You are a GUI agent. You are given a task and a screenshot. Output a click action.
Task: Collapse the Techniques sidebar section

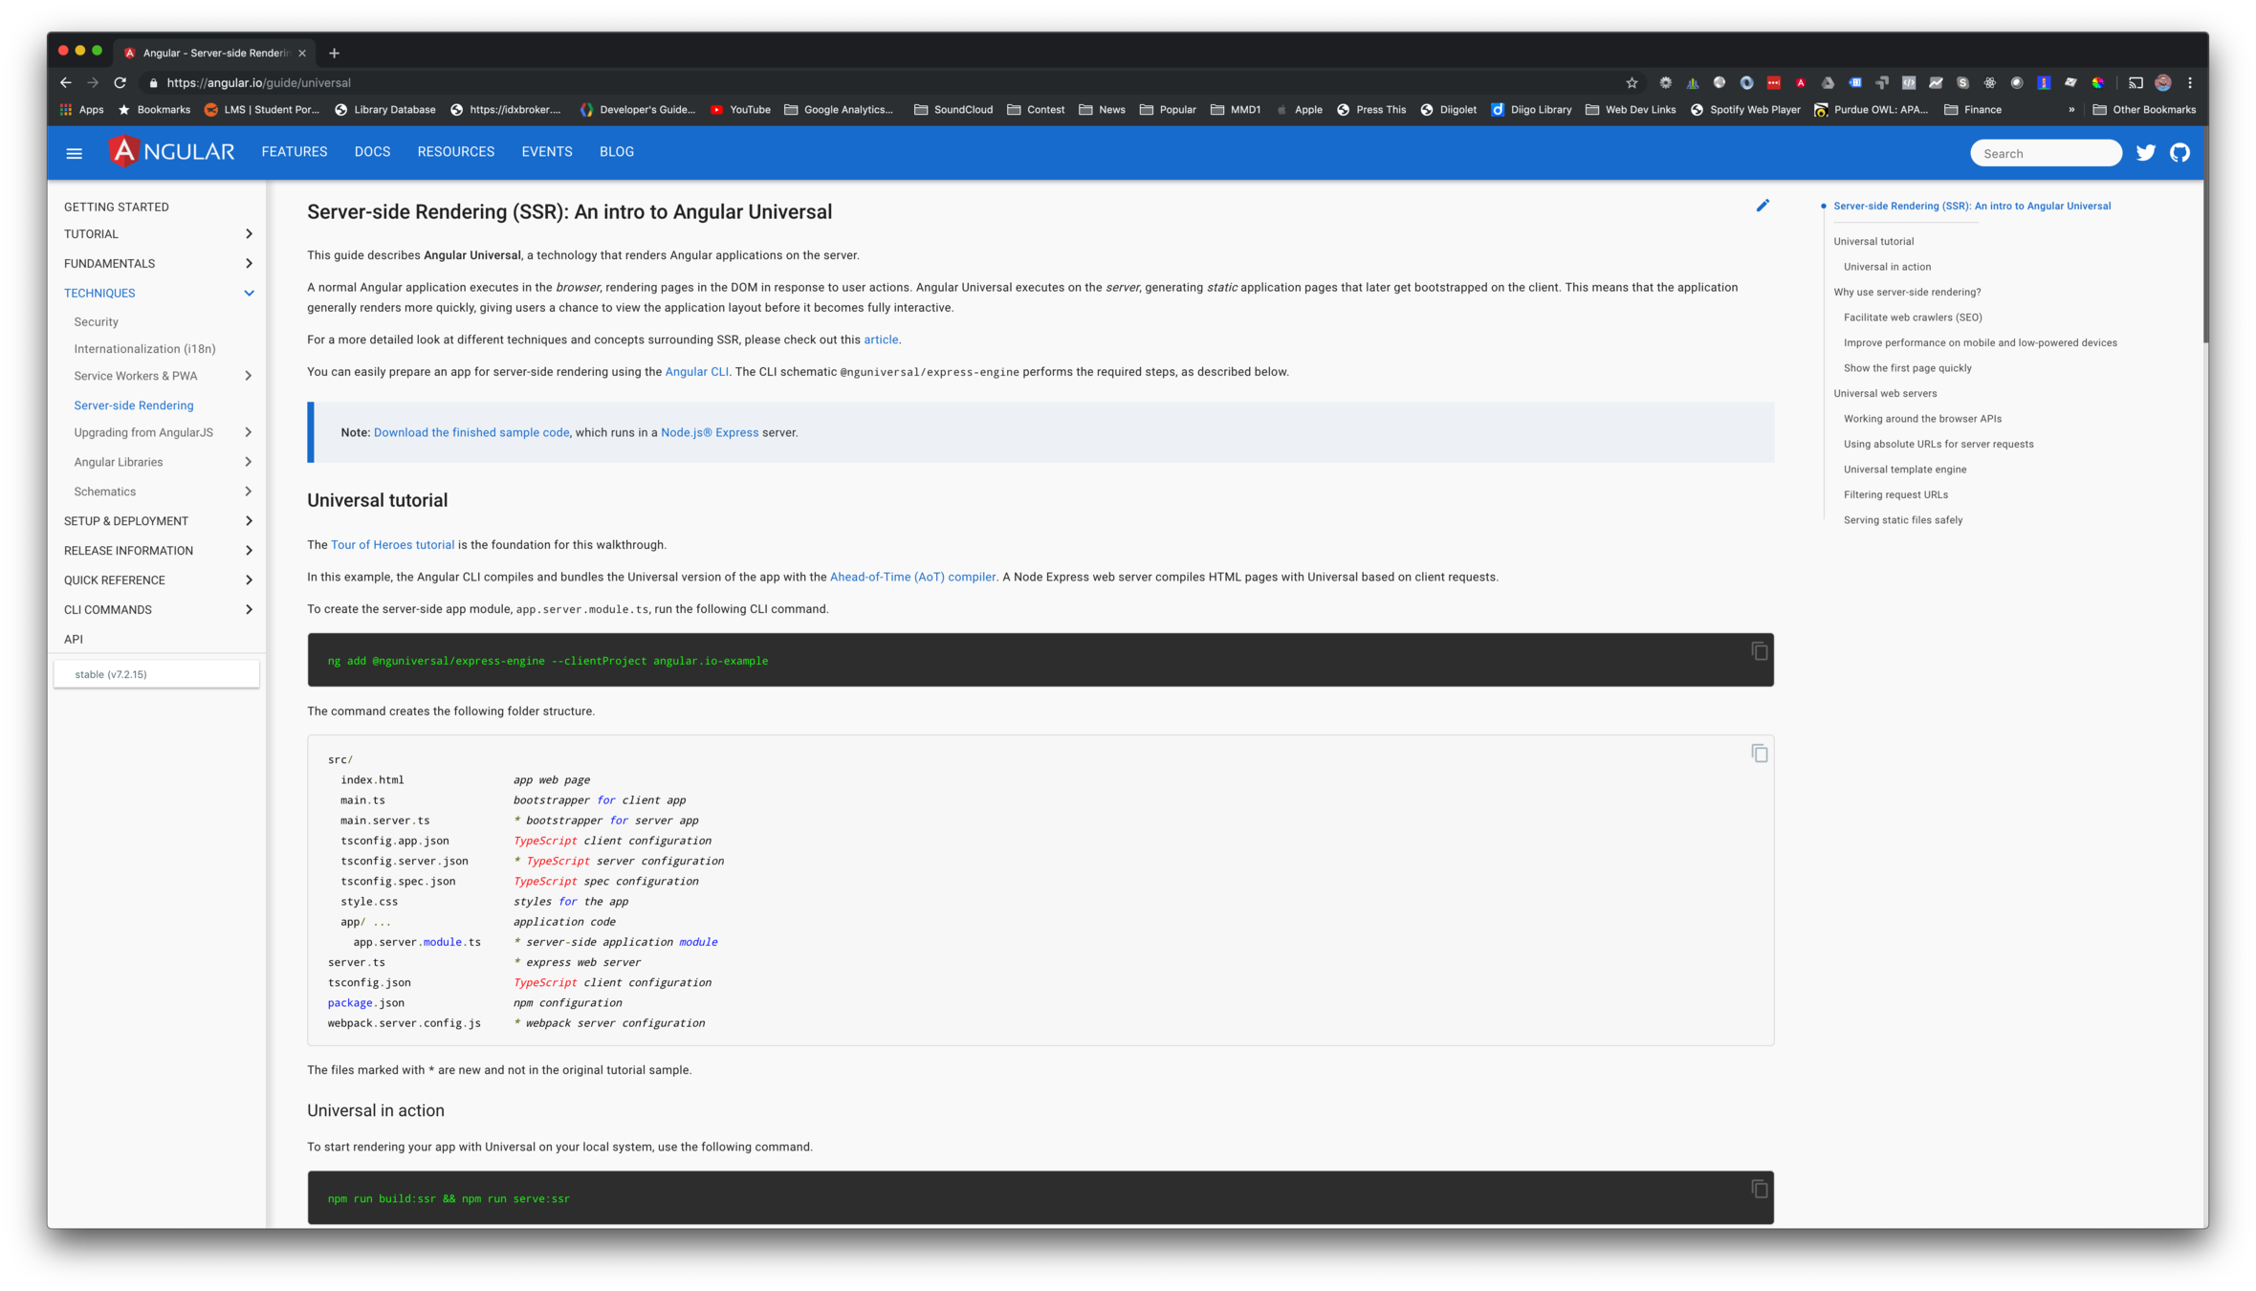pyautogui.click(x=249, y=294)
